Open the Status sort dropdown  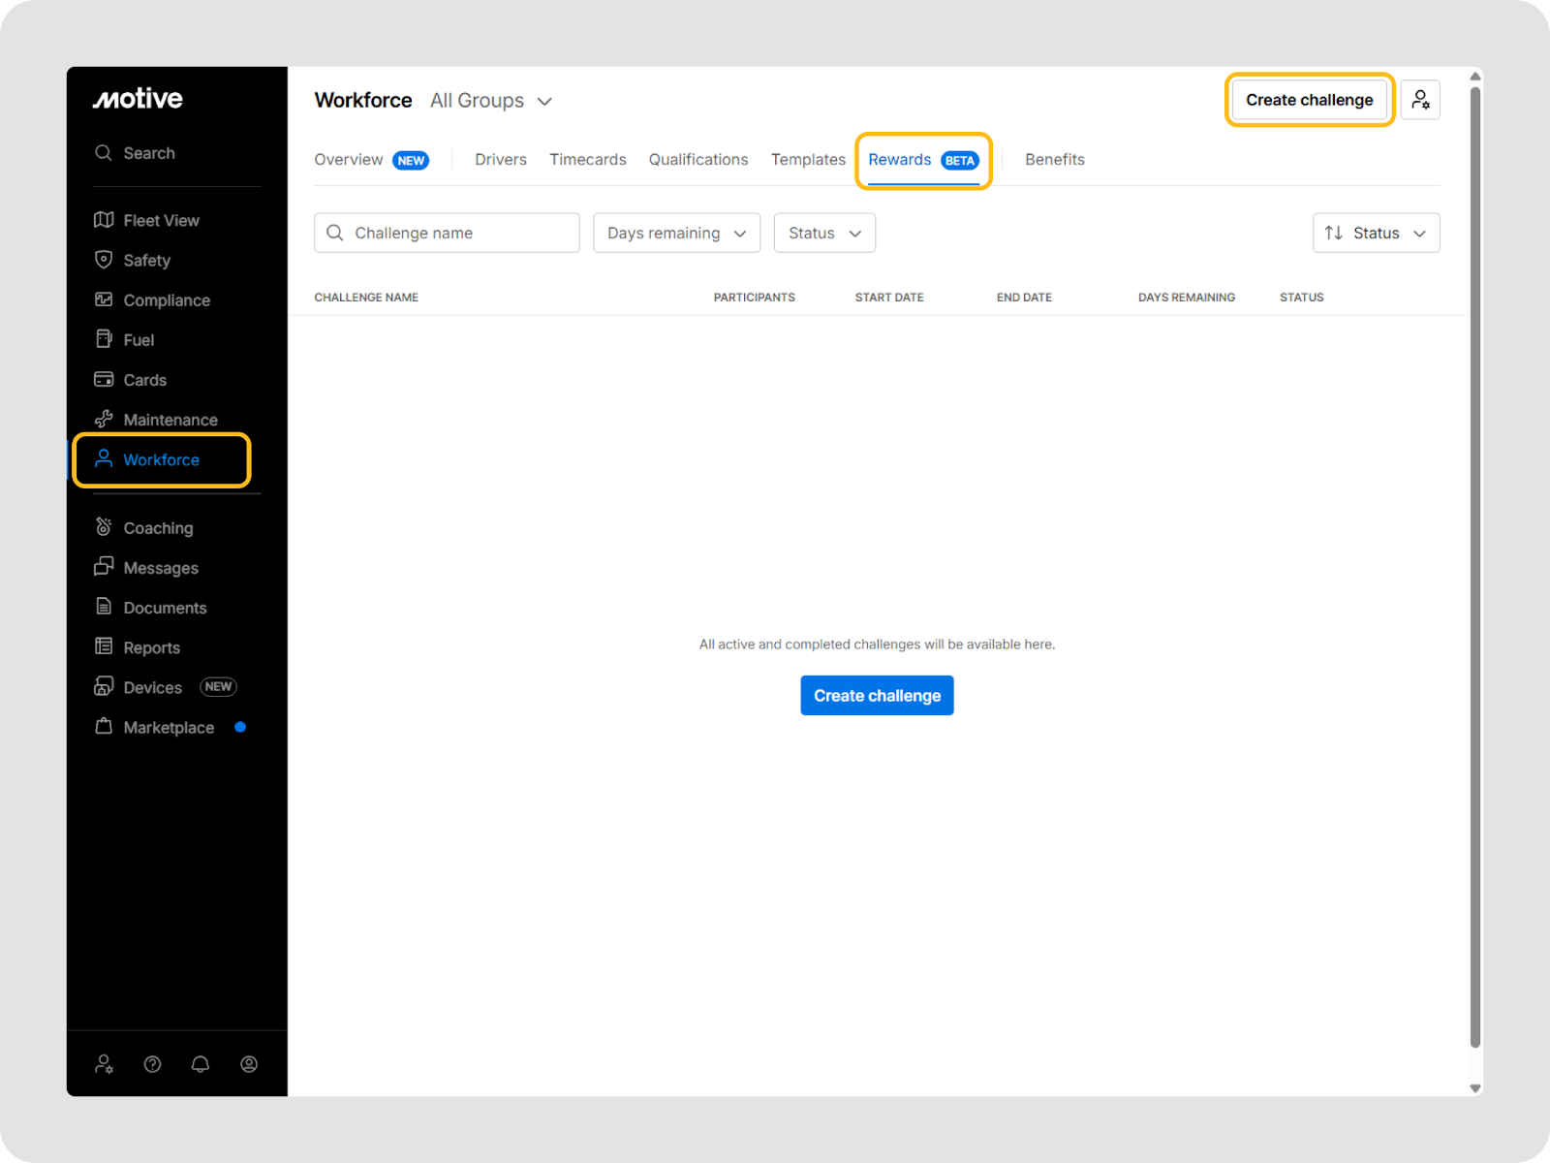coord(1376,234)
